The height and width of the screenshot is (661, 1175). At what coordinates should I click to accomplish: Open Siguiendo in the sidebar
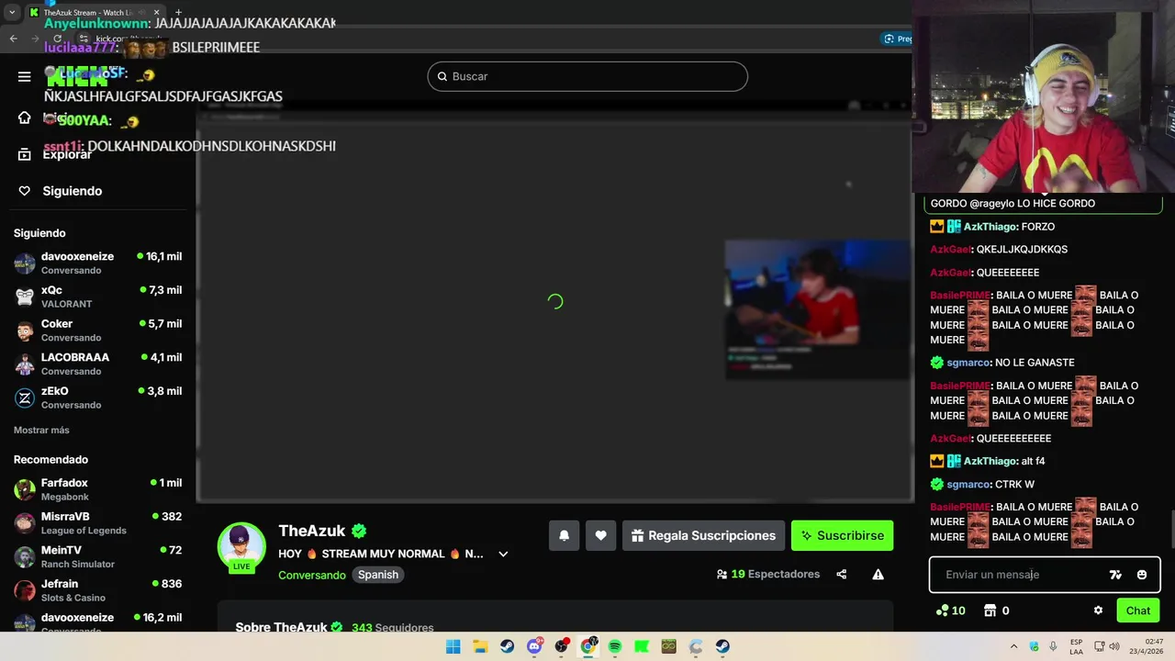[73, 191]
